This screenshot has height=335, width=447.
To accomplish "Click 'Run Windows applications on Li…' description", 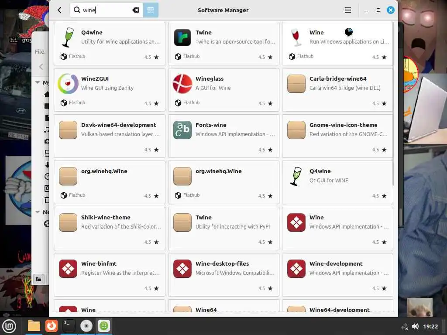I will pos(349,41).
